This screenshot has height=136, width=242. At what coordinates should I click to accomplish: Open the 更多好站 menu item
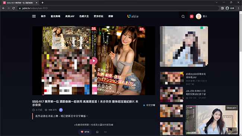(x=98, y=16)
